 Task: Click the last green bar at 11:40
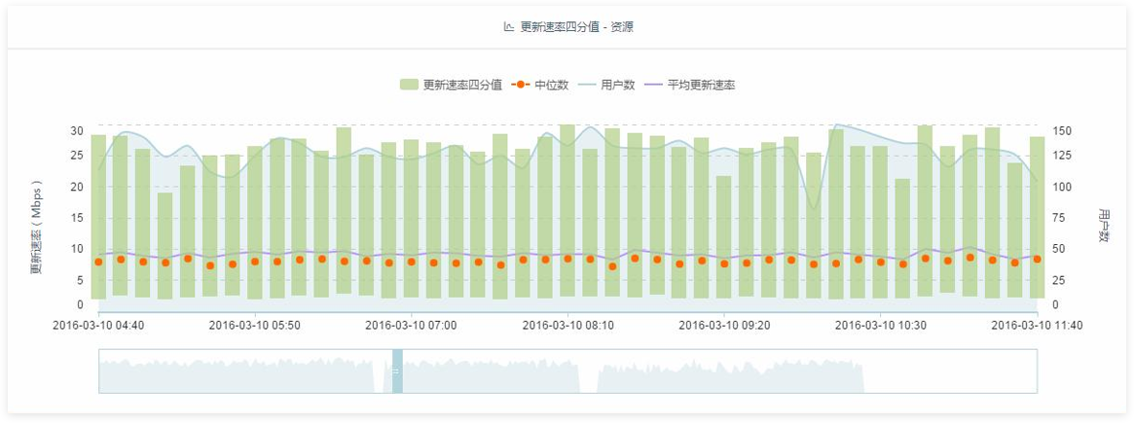tap(1037, 218)
